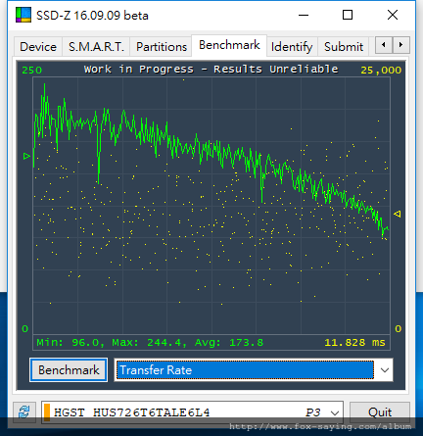Click the left tab-scroll arrow
The image size is (423, 436).
(384, 45)
